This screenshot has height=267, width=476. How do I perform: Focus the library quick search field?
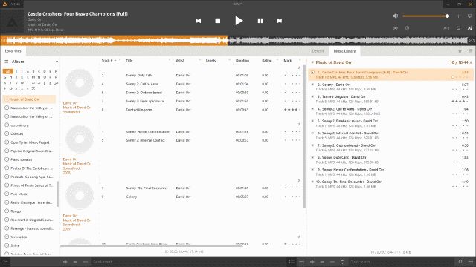point(188,262)
